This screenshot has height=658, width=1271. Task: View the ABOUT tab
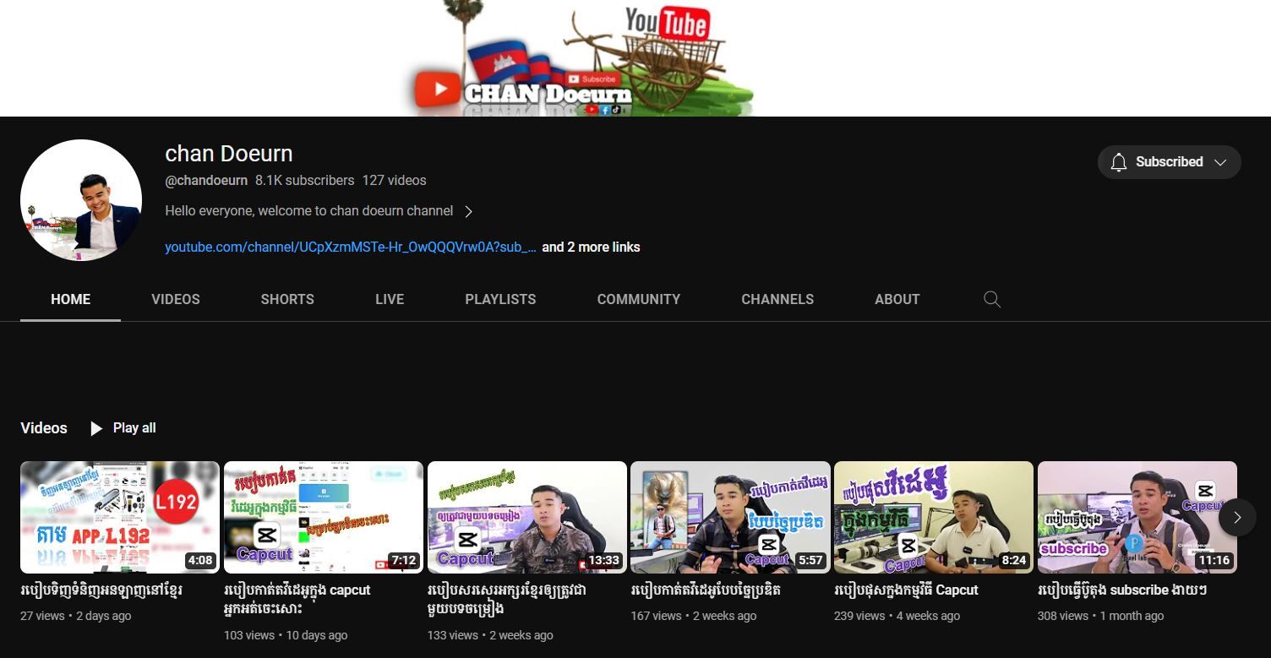point(897,299)
